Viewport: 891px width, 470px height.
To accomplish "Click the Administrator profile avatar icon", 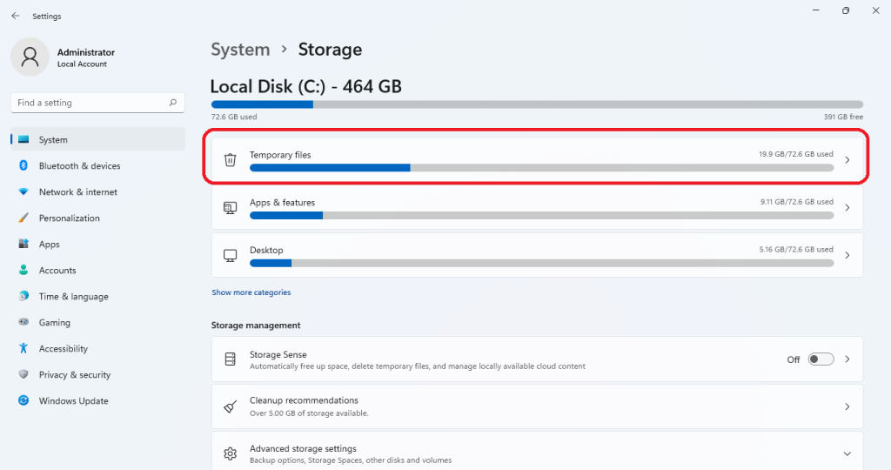I will pyautogui.click(x=30, y=57).
